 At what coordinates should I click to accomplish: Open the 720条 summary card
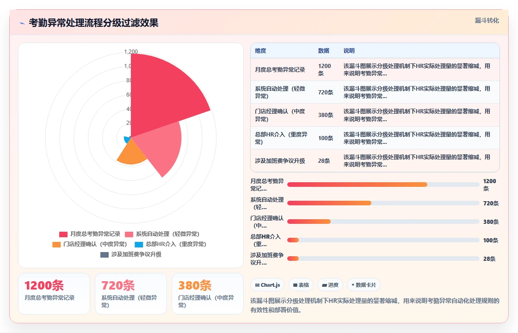131,294
